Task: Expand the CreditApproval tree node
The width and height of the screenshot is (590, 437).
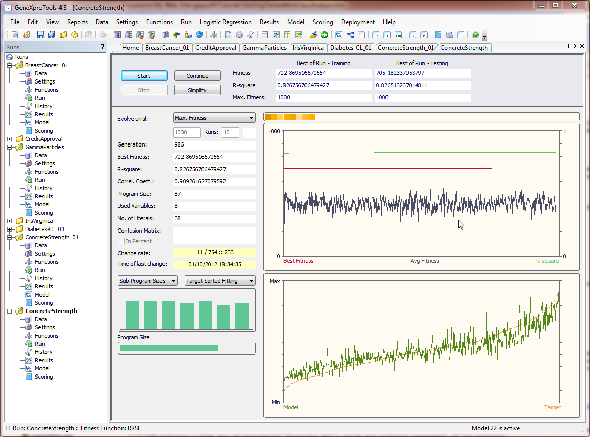Action: coord(9,139)
